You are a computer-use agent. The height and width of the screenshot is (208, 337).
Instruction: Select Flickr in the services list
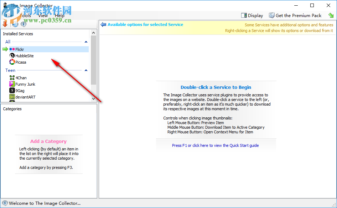[x=49, y=49]
